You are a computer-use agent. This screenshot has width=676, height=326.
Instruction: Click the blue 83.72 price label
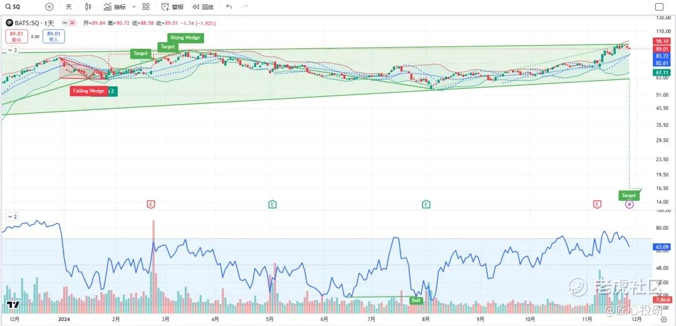coord(662,56)
